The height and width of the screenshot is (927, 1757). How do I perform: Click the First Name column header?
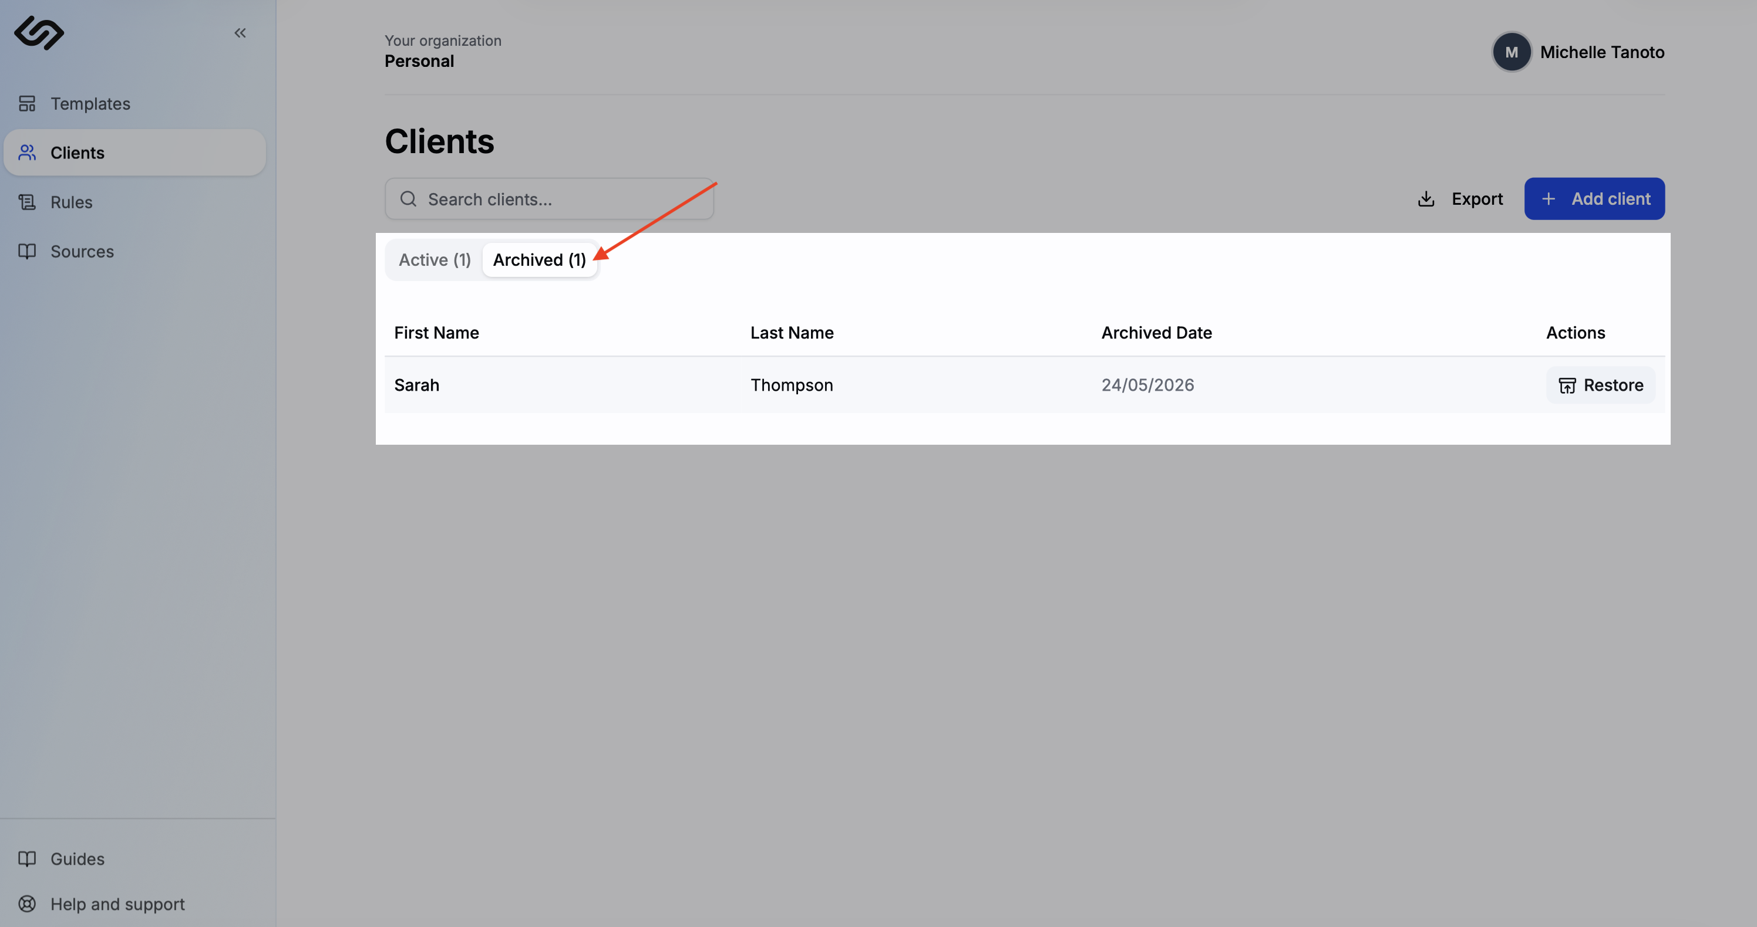pos(436,333)
